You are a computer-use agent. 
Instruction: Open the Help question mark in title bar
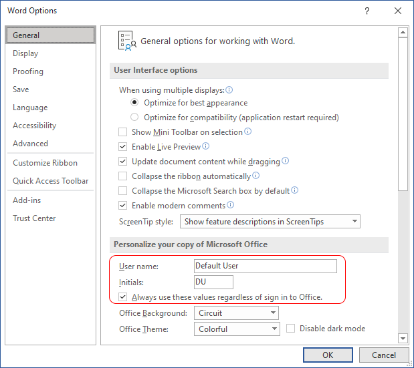point(367,11)
